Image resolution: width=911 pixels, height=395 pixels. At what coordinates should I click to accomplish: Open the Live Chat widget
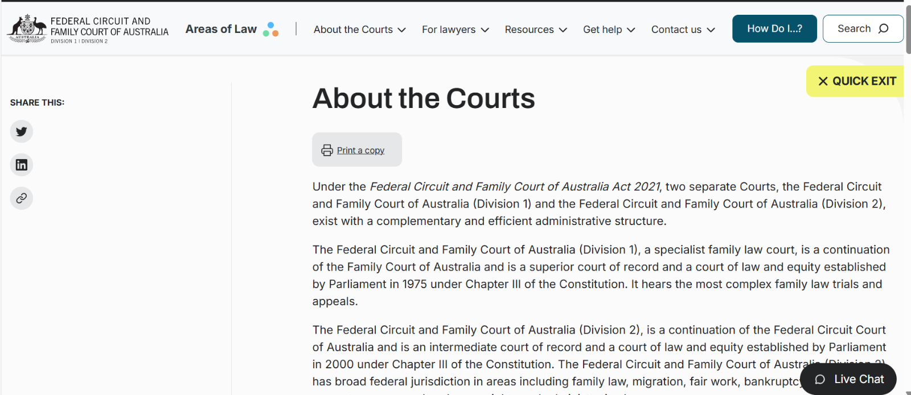[848, 379]
